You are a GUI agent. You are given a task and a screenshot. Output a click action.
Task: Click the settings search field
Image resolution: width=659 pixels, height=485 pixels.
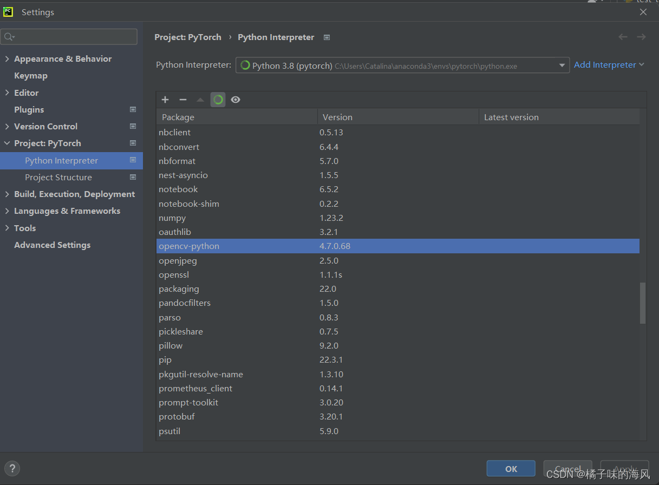click(x=69, y=37)
